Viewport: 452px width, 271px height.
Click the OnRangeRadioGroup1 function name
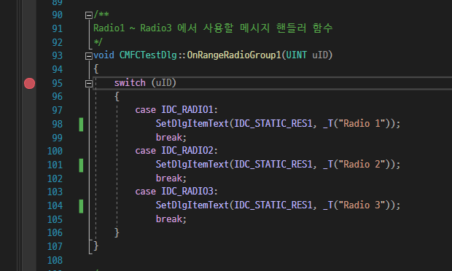234,55
